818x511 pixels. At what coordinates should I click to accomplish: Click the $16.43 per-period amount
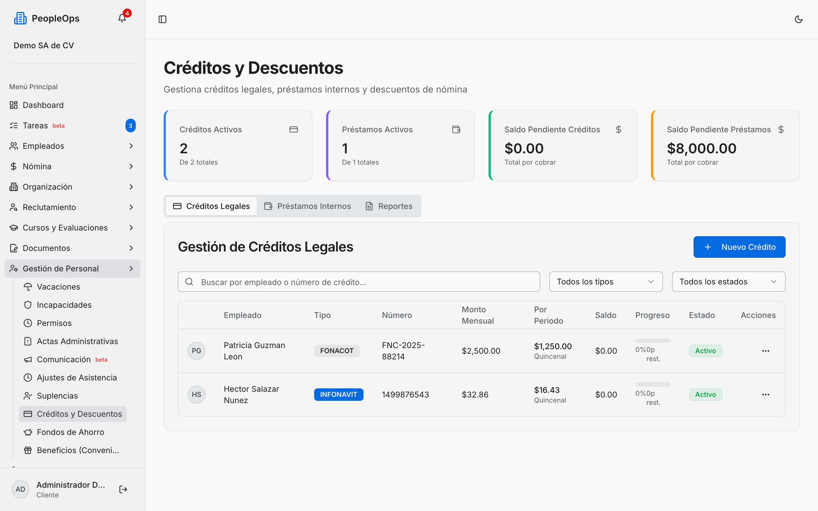click(546, 390)
